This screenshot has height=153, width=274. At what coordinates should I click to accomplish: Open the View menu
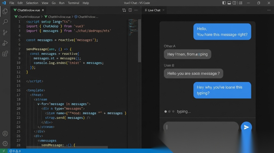pos(45,3)
